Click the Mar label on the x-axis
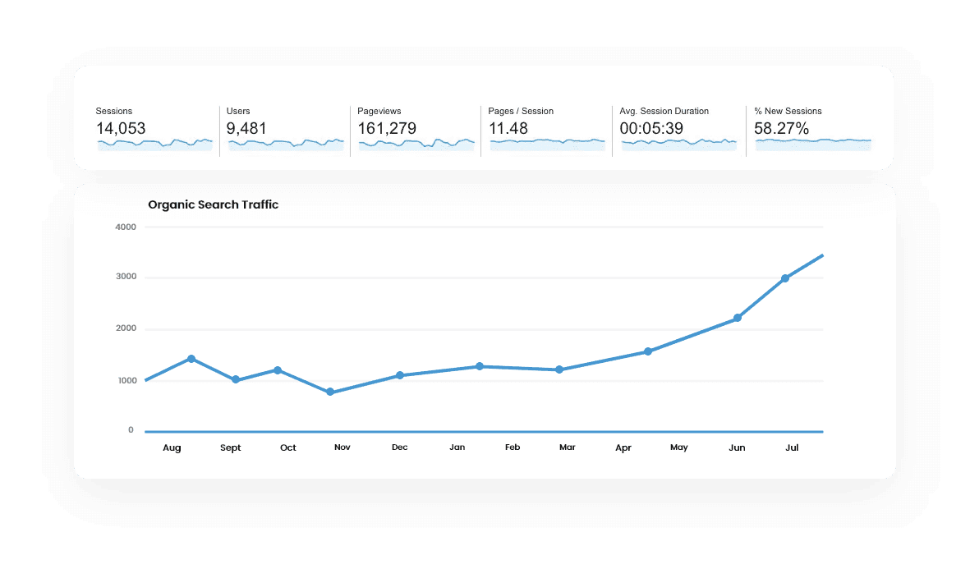The width and height of the screenshot is (970, 569). pos(568,447)
